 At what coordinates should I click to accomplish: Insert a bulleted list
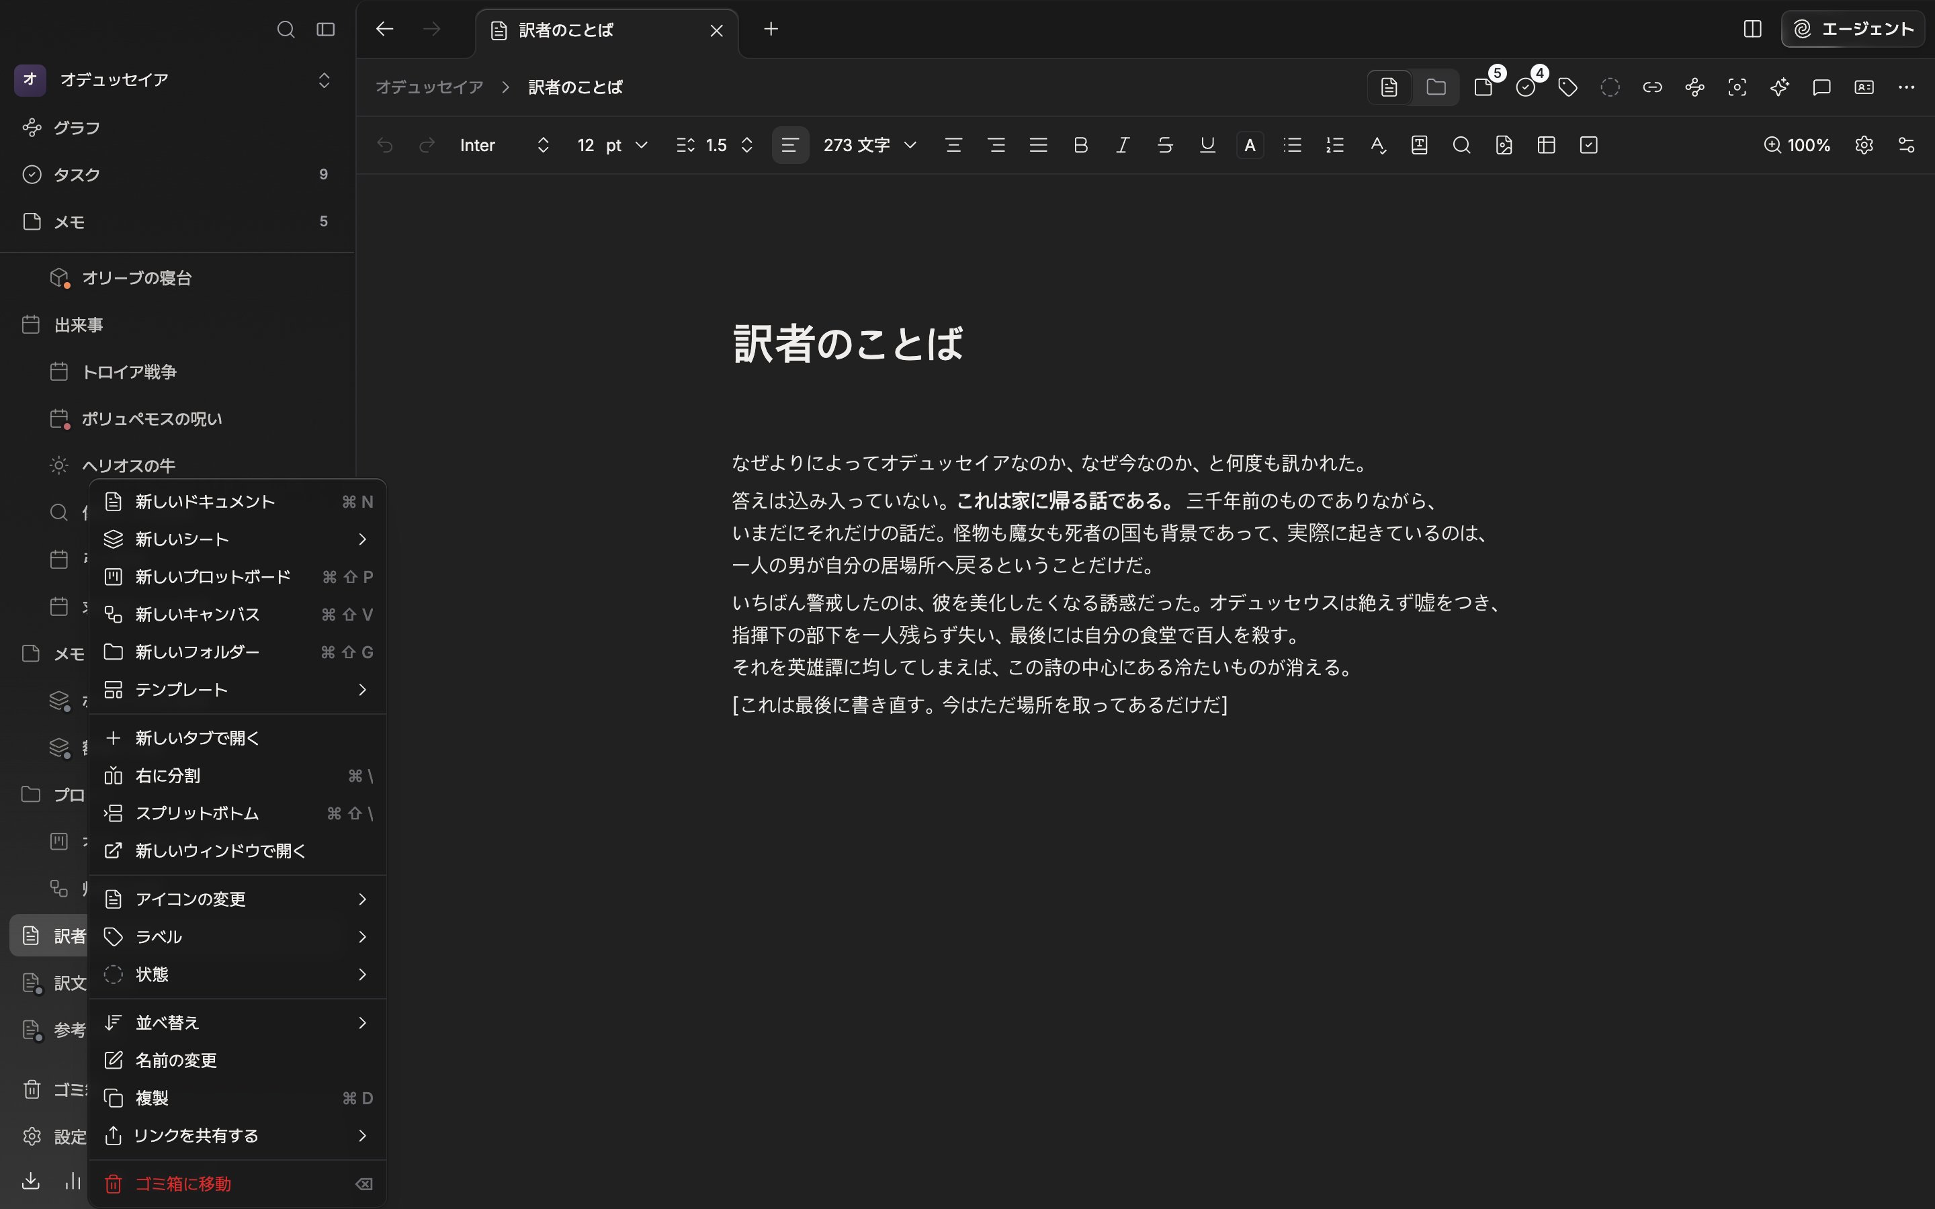[x=1292, y=144]
